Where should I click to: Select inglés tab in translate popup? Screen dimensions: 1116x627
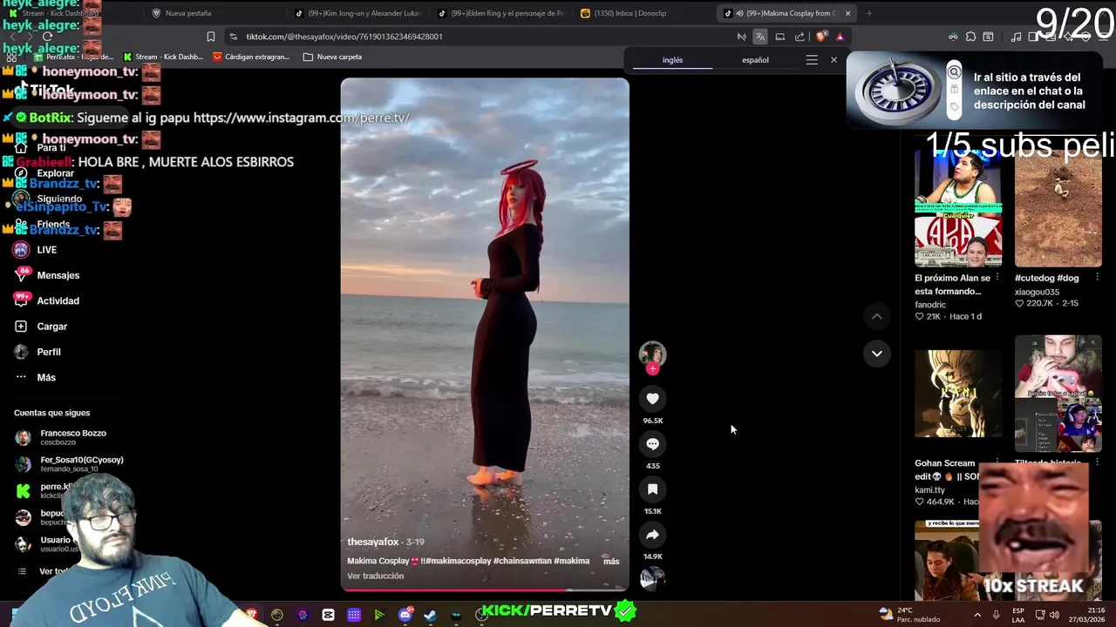pyautogui.click(x=672, y=60)
